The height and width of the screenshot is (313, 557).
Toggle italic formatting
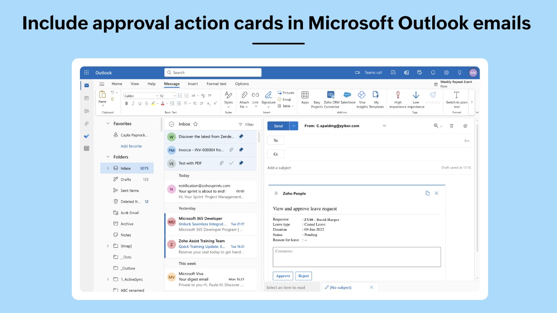tap(133, 104)
